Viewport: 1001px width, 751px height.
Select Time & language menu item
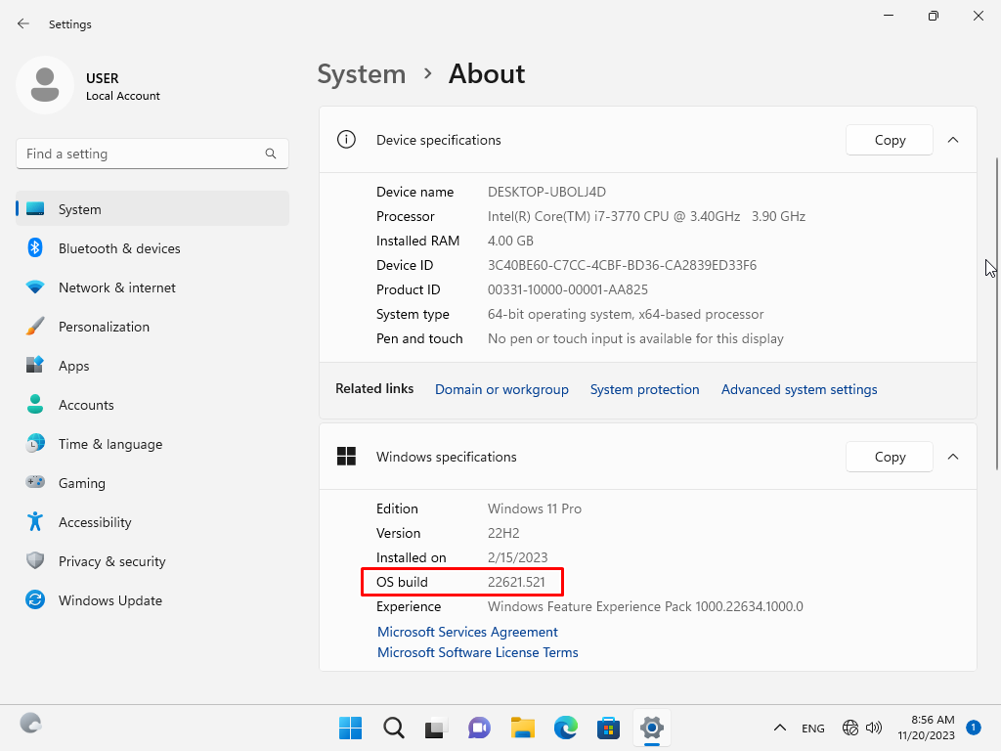(x=109, y=444)
